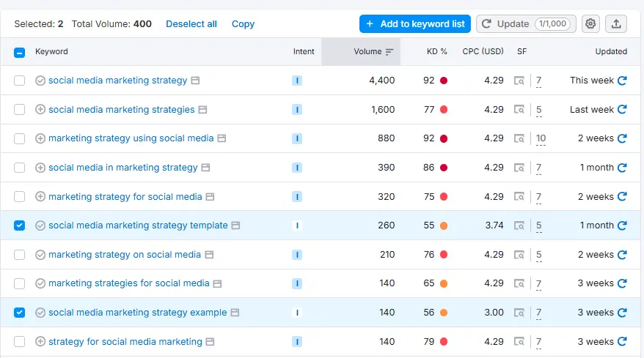Refresh data for 'social media marketing strategy' row
The image size is (644, 358).
point(622,81)
